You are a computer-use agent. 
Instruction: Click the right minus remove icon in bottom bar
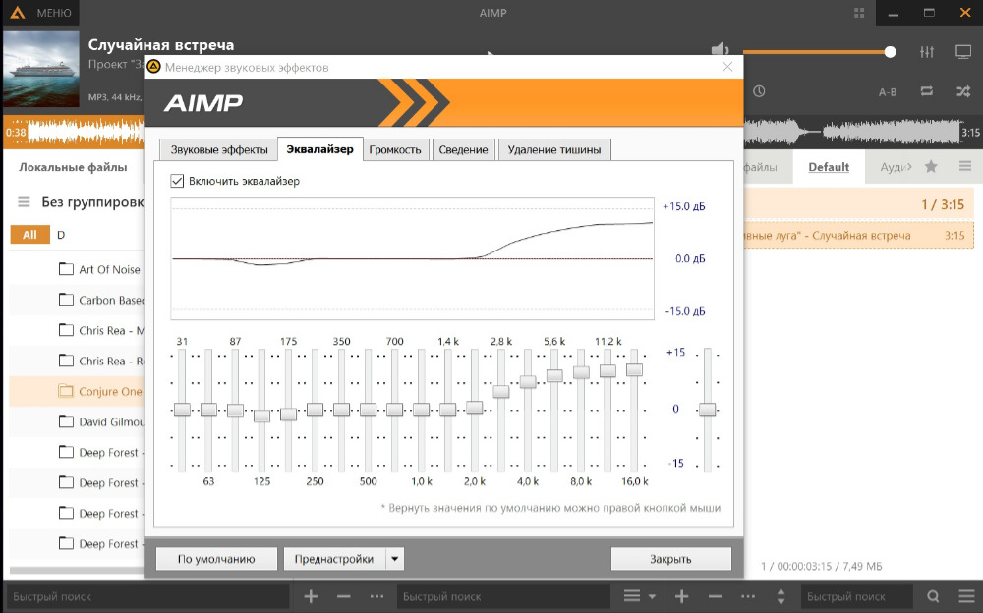pos(715,596)
